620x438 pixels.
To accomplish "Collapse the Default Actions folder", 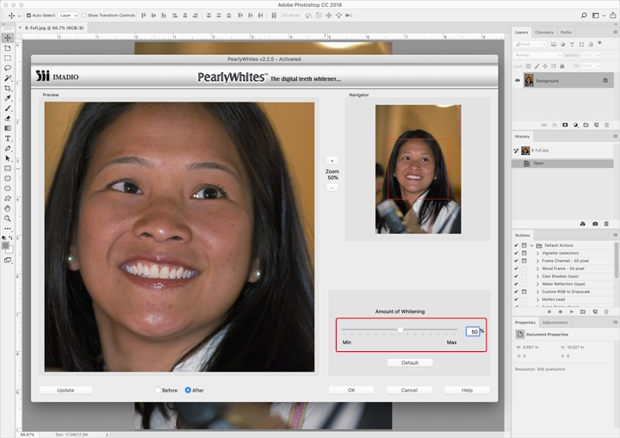I will (532, 245).
